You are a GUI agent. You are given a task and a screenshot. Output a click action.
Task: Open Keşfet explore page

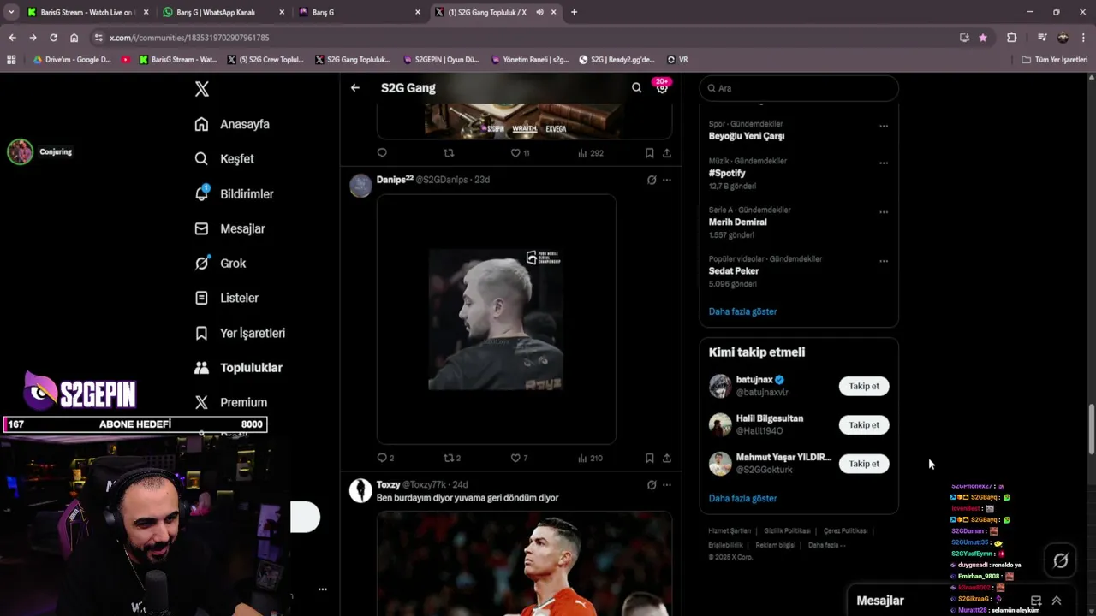pos(224,159)
